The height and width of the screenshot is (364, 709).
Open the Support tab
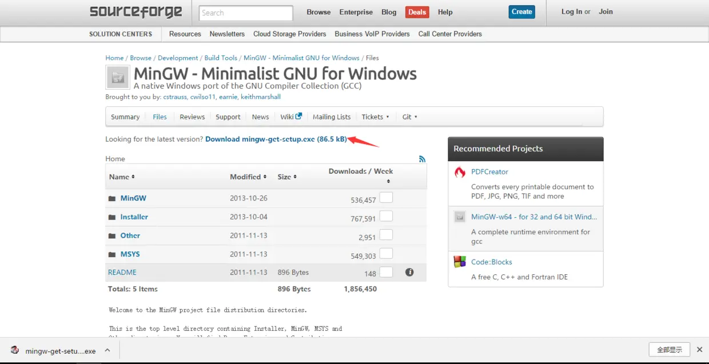coord(228,117)
